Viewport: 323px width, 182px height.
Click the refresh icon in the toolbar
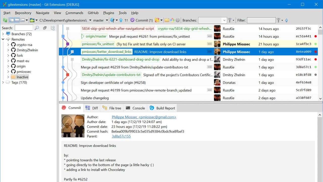click(5, 20)
